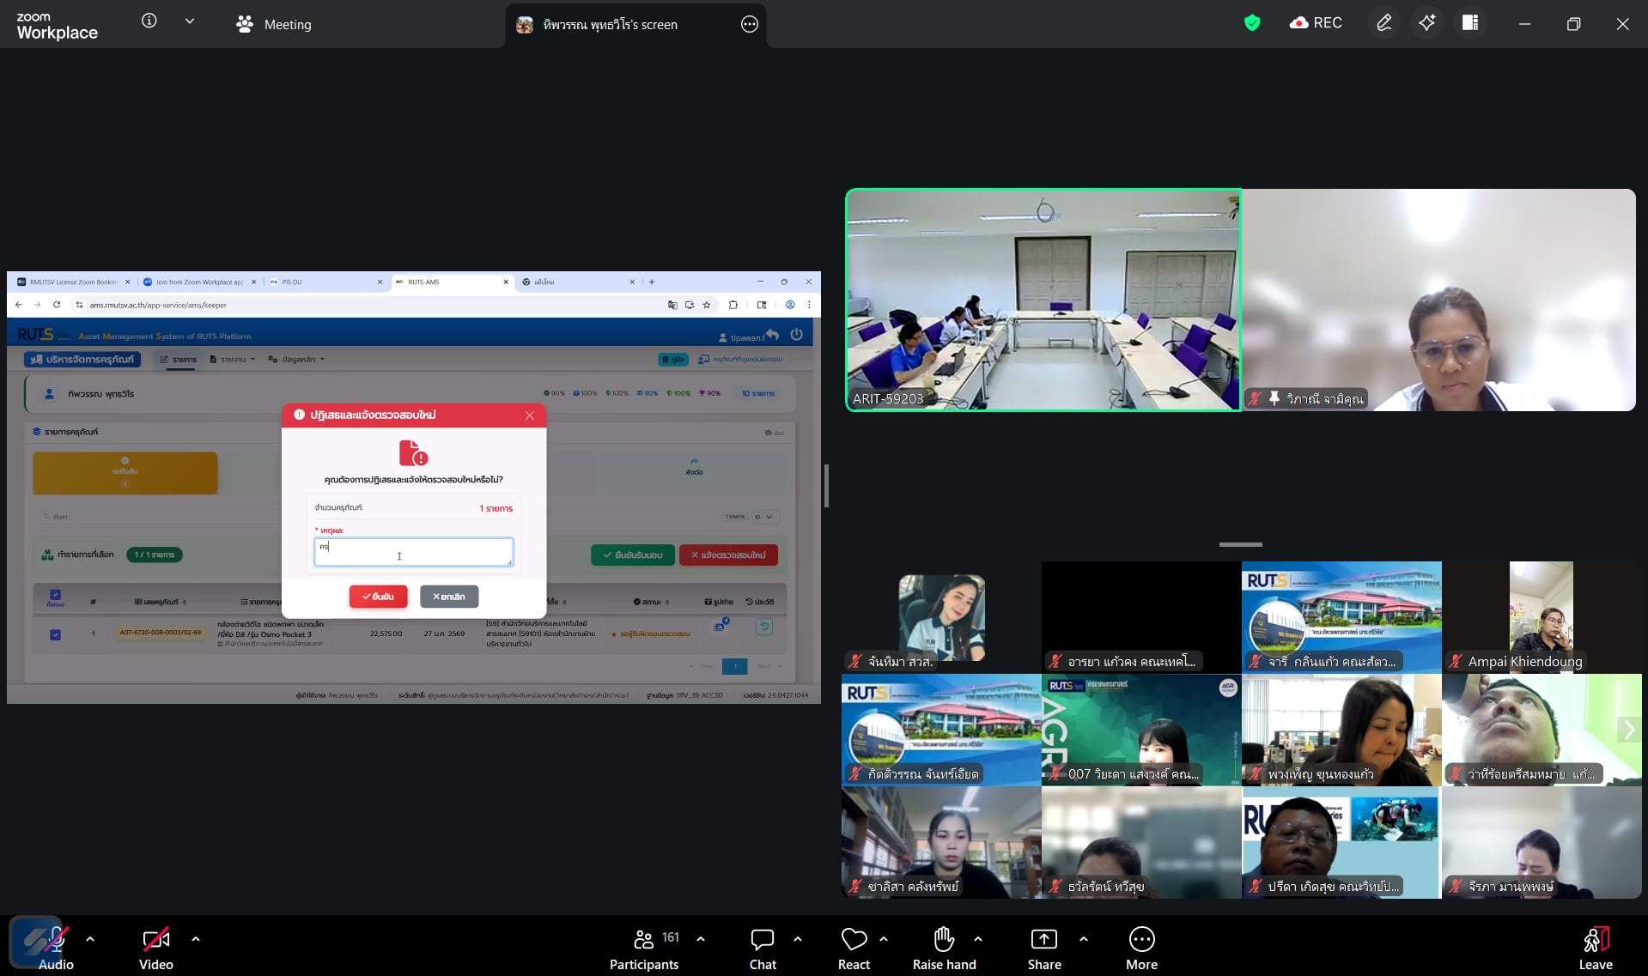This screenshot has width=1648, height=976.
Task: Open the React emoji picker
Action: tap(853, 949)
